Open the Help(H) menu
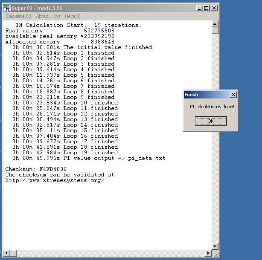Viewport: 262px width, 260px height. coord(73,16)
